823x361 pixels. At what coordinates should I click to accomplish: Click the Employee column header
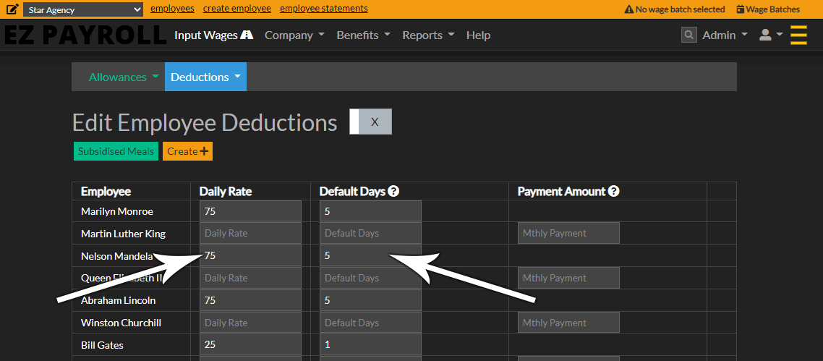point(106,192)
